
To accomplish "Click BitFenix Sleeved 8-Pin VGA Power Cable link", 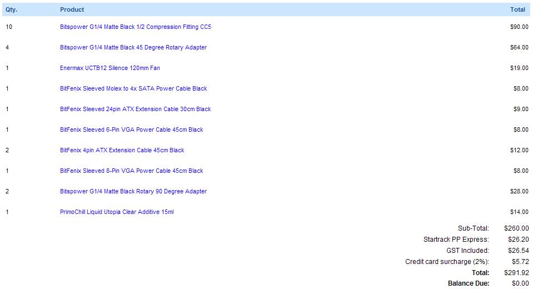I will 132,171.
